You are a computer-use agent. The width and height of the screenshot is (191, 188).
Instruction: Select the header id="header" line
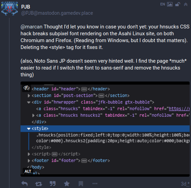coord(71,89)
